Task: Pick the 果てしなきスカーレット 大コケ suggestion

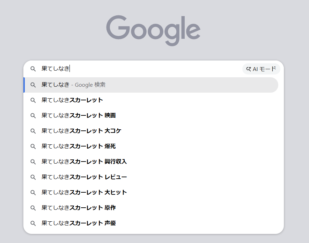Action: click(x=81, y=131)
